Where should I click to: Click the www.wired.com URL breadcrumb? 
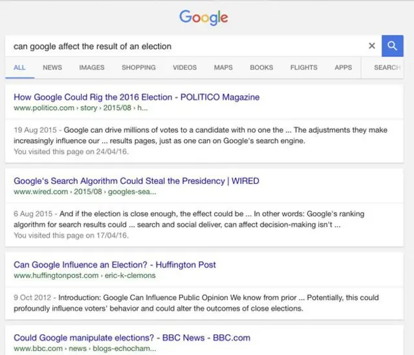pos(41,191)
